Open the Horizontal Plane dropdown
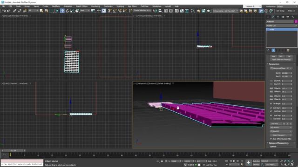298x167 pixels. [x=281, y=68]
